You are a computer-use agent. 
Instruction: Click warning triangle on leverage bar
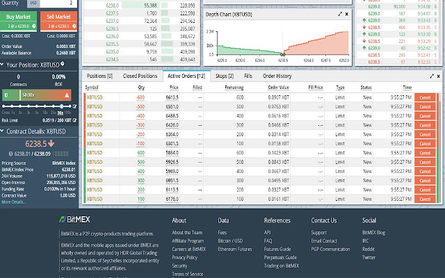[x=67, y=95]
